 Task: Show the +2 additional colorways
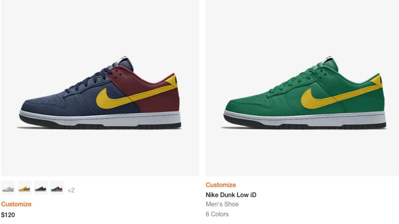(71, 190)
